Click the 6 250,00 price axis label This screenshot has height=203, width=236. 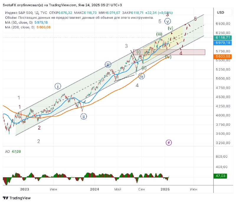(x=223, y=33)
